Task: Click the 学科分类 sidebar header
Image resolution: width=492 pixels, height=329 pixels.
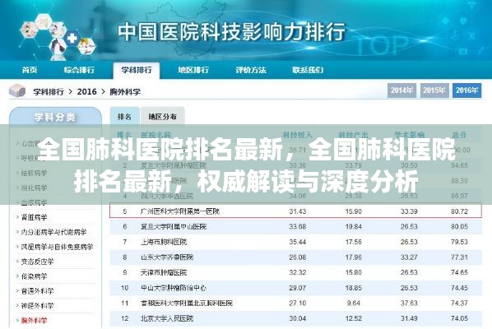Action: [x=55, y=117]
